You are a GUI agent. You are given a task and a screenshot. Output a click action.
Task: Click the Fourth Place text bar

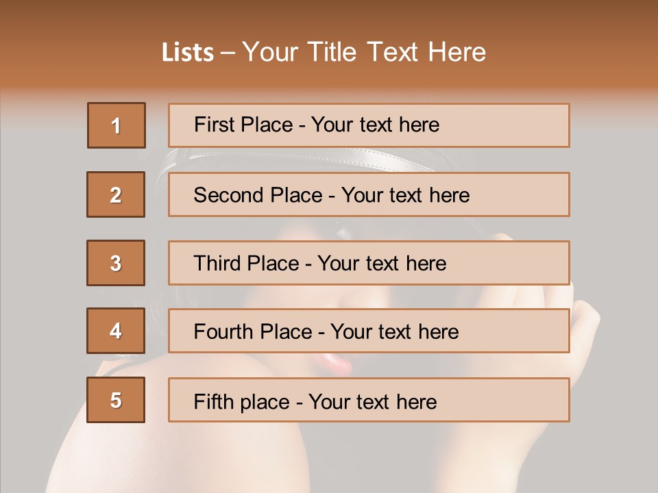pyautogui.click(x=369, y=331)
